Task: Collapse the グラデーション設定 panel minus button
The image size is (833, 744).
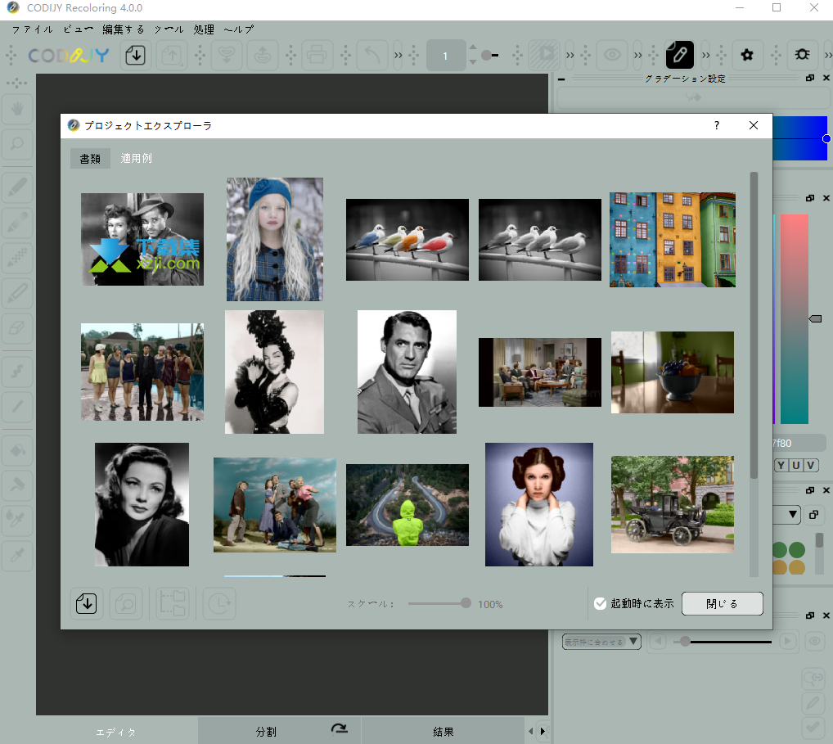Action: [x=561, y=79]
